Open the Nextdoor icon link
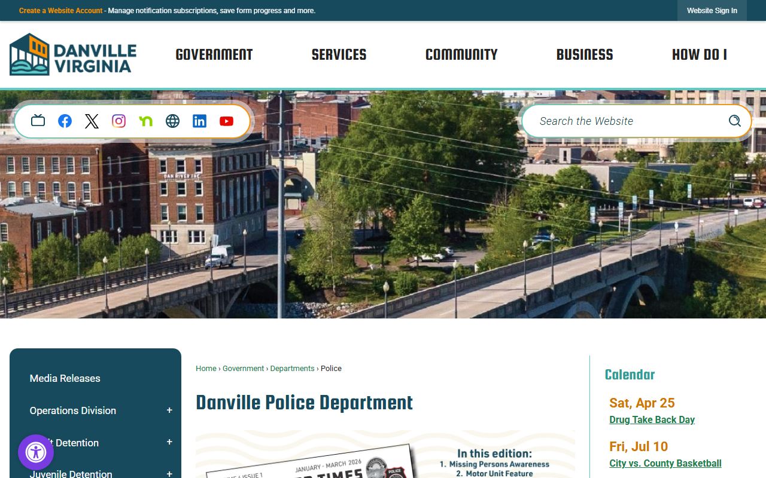 (145, 121)
